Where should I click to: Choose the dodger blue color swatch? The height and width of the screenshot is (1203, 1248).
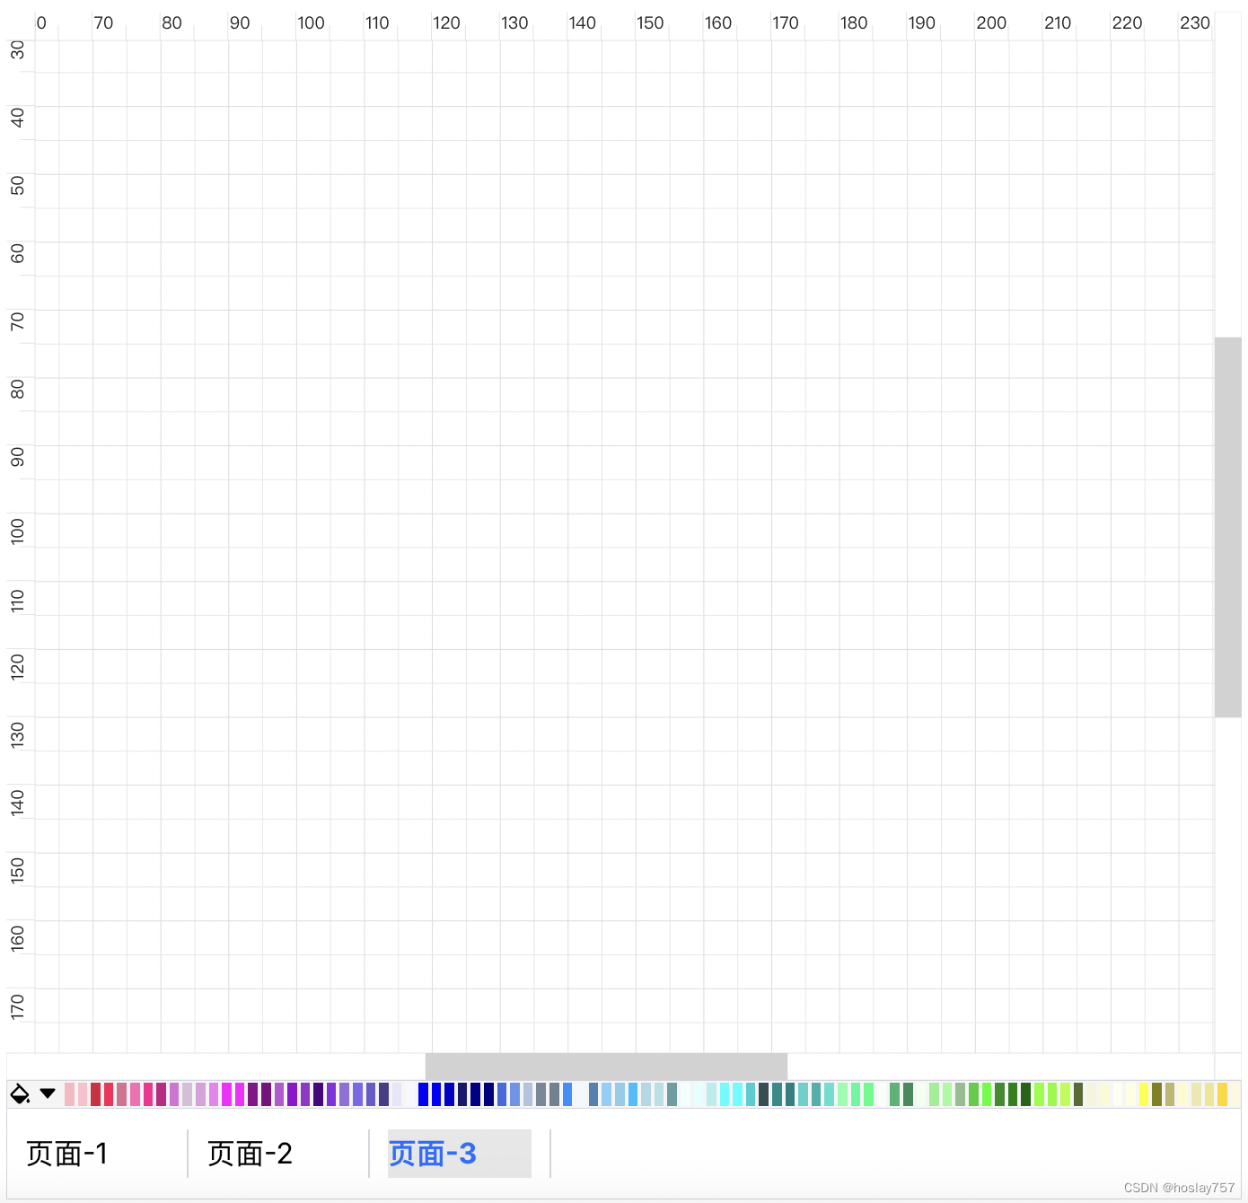pos(567,1094)
